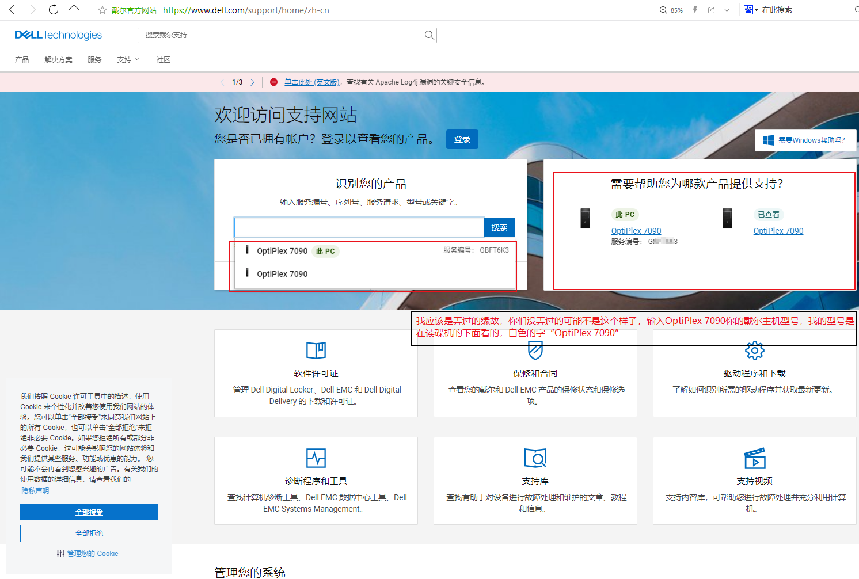The width and height of the screenshot is (859, 579).
Task: Click the lightning speed-mode icon
Action: (695, 10)
